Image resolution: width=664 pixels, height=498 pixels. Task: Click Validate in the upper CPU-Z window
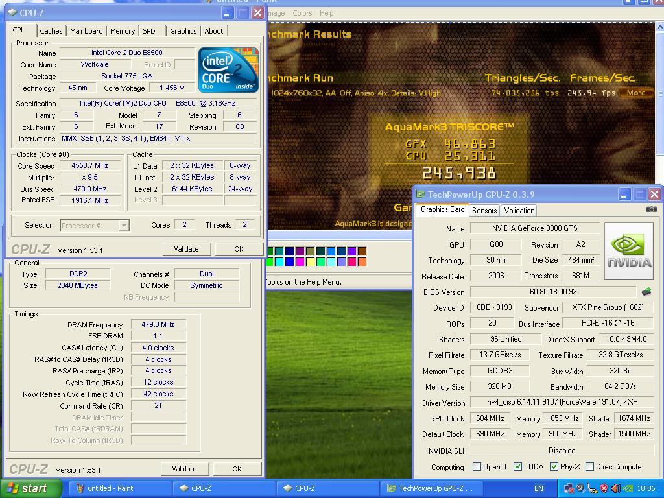pyautogui.click(x=186, y=249)
